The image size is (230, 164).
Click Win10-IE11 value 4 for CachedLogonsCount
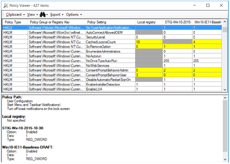click(x=207, y=42)
